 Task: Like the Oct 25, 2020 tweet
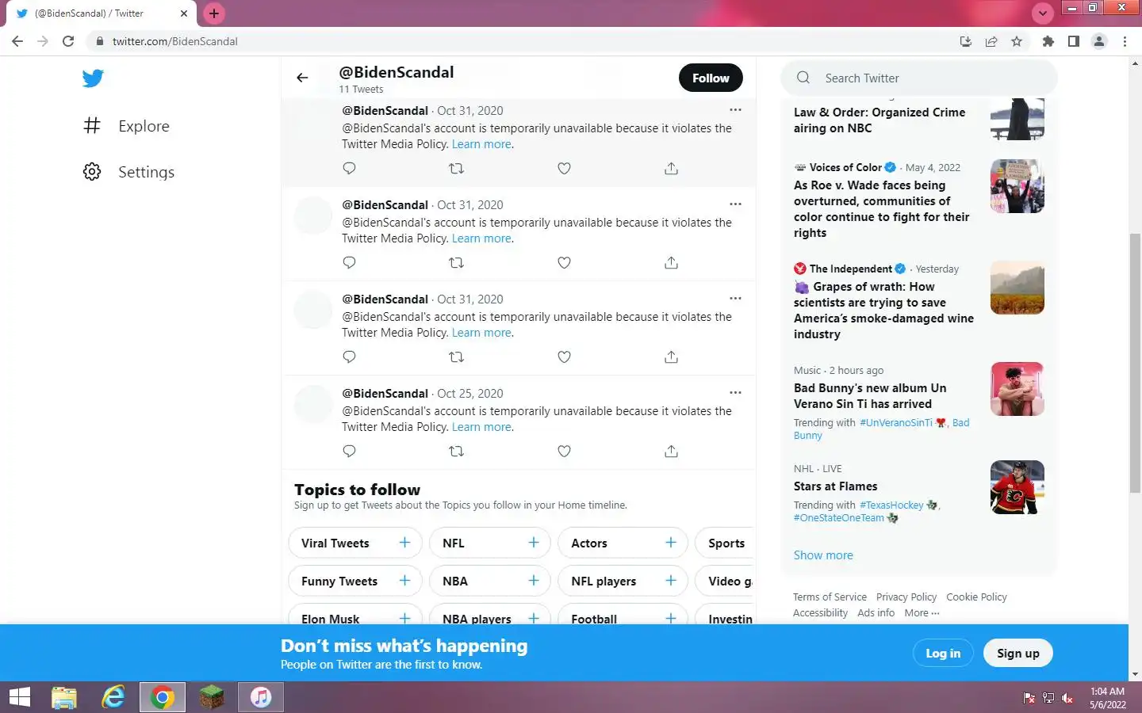click(x=564, y=451)
